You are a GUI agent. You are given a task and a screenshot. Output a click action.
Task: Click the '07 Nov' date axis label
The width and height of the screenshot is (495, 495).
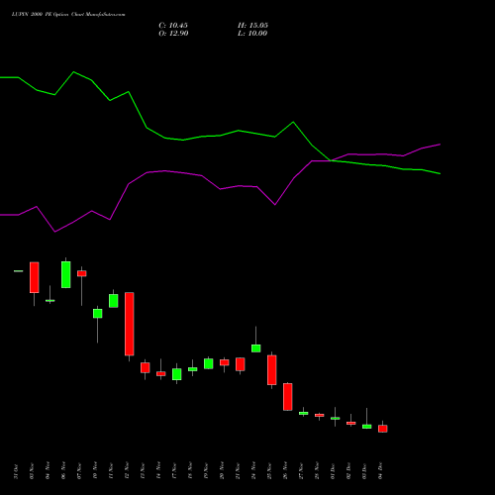79,471
